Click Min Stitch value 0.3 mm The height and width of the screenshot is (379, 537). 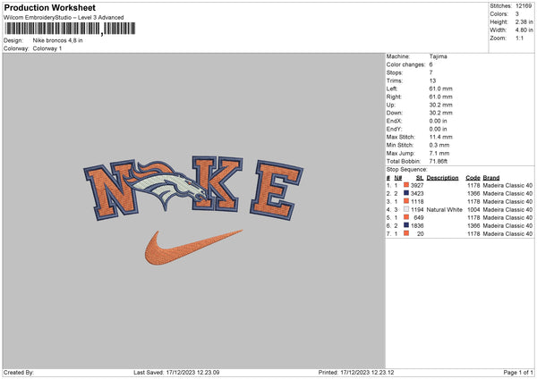click(439, 145)
